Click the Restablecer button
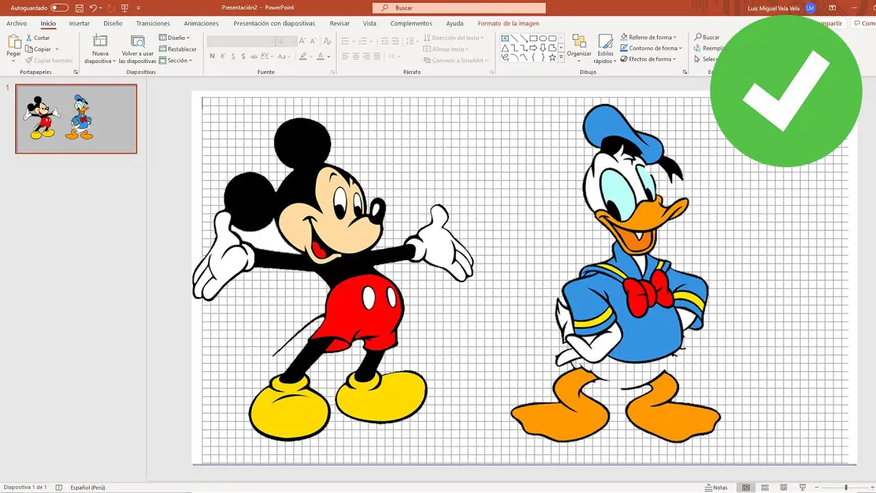 (x=178, y=49)
